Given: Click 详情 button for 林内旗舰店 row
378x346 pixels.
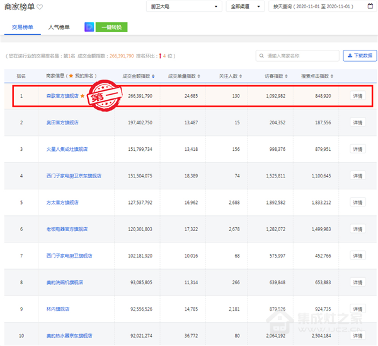Looking at the screenshot, I should click(358, 309).
